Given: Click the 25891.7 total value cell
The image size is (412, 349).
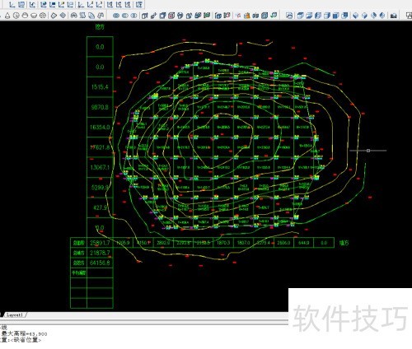Looking at the screenshot, I should pos(100,243).
